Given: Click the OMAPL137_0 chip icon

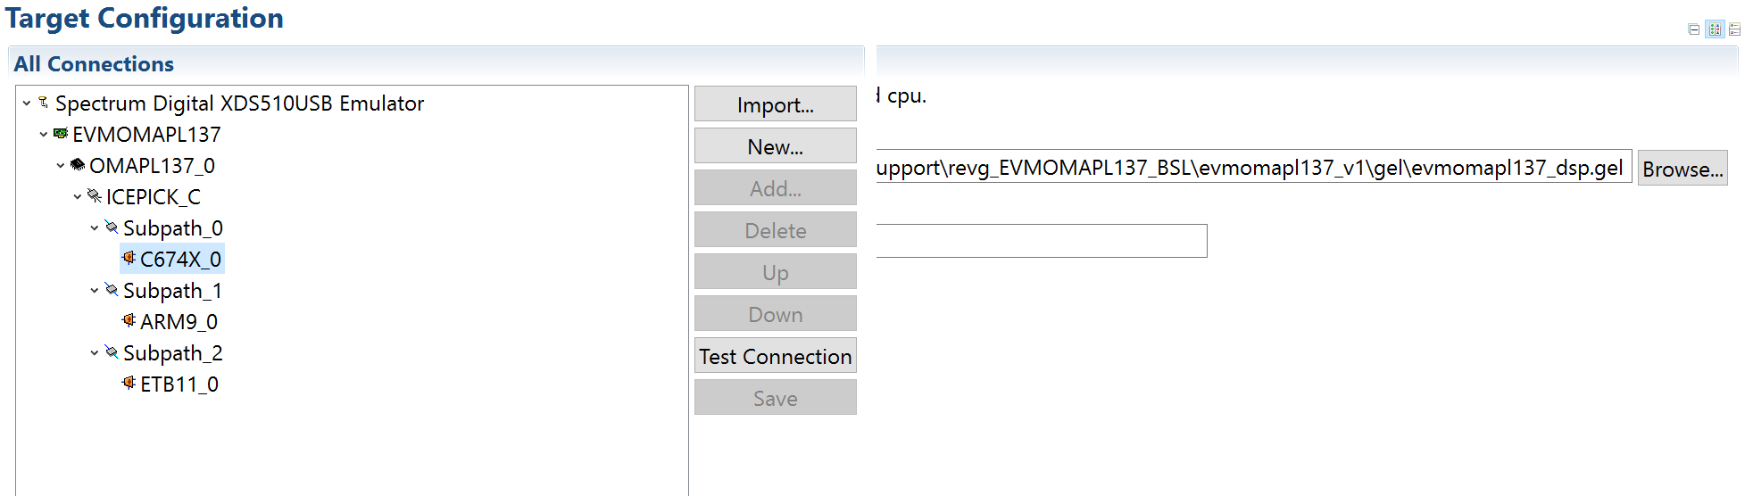Looking at the screenshot, I should 78,165.
